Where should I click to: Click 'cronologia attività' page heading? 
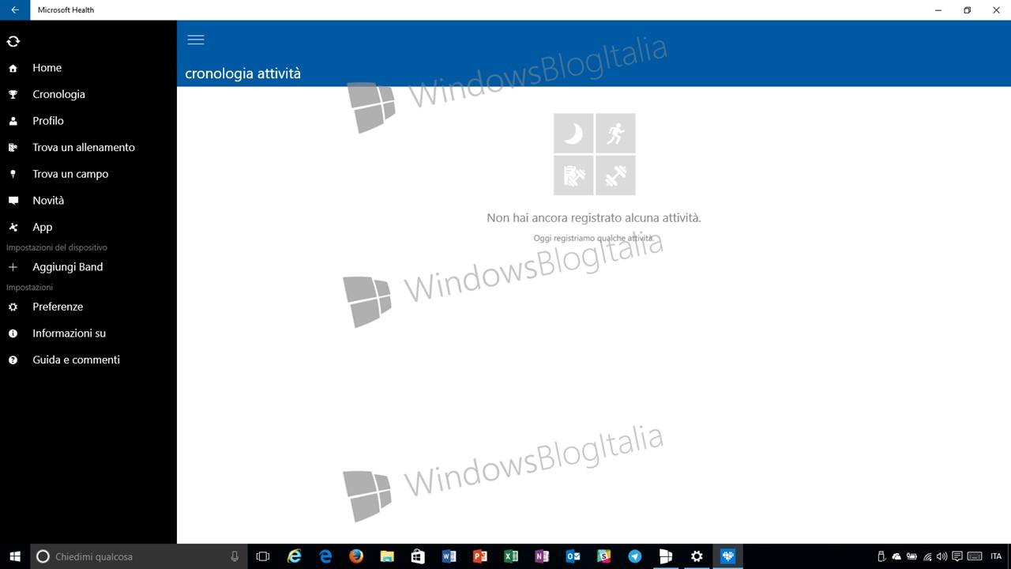(x=242, y=73)
